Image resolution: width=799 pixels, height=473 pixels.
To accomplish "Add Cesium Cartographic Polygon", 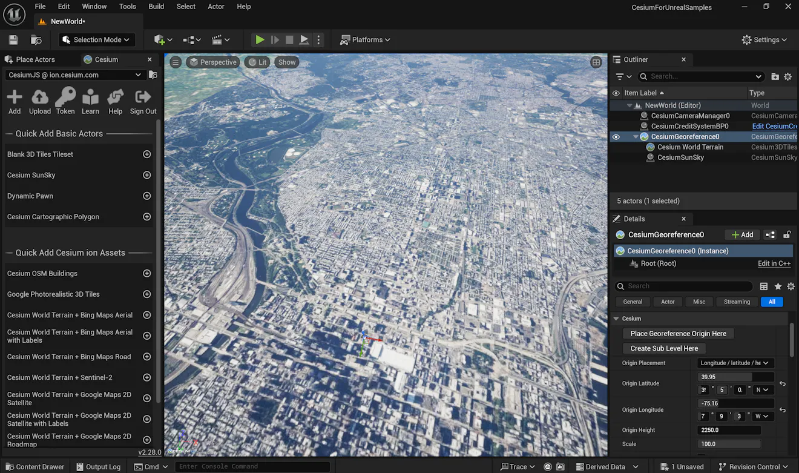I will (146, 217).
